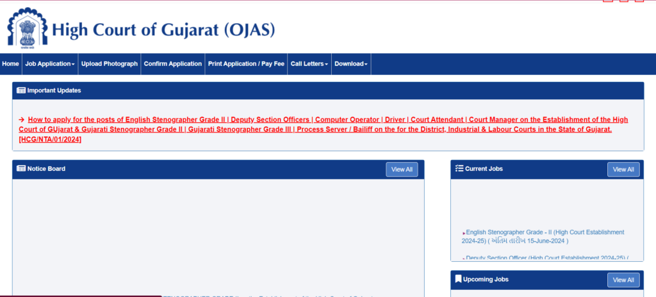Click the bullet arrow beside English Stenographer job
This screenshot has width=656, height=297.
tap(464, 233)
